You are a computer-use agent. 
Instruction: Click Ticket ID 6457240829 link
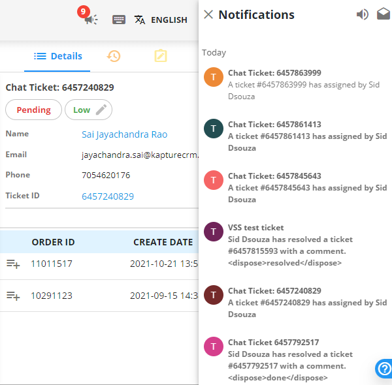click(108, 196)
